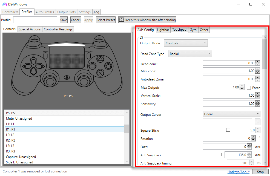Click the PS button on controller image
The image size is (270, 176).
pyautogui.click(x=66, y=77)
